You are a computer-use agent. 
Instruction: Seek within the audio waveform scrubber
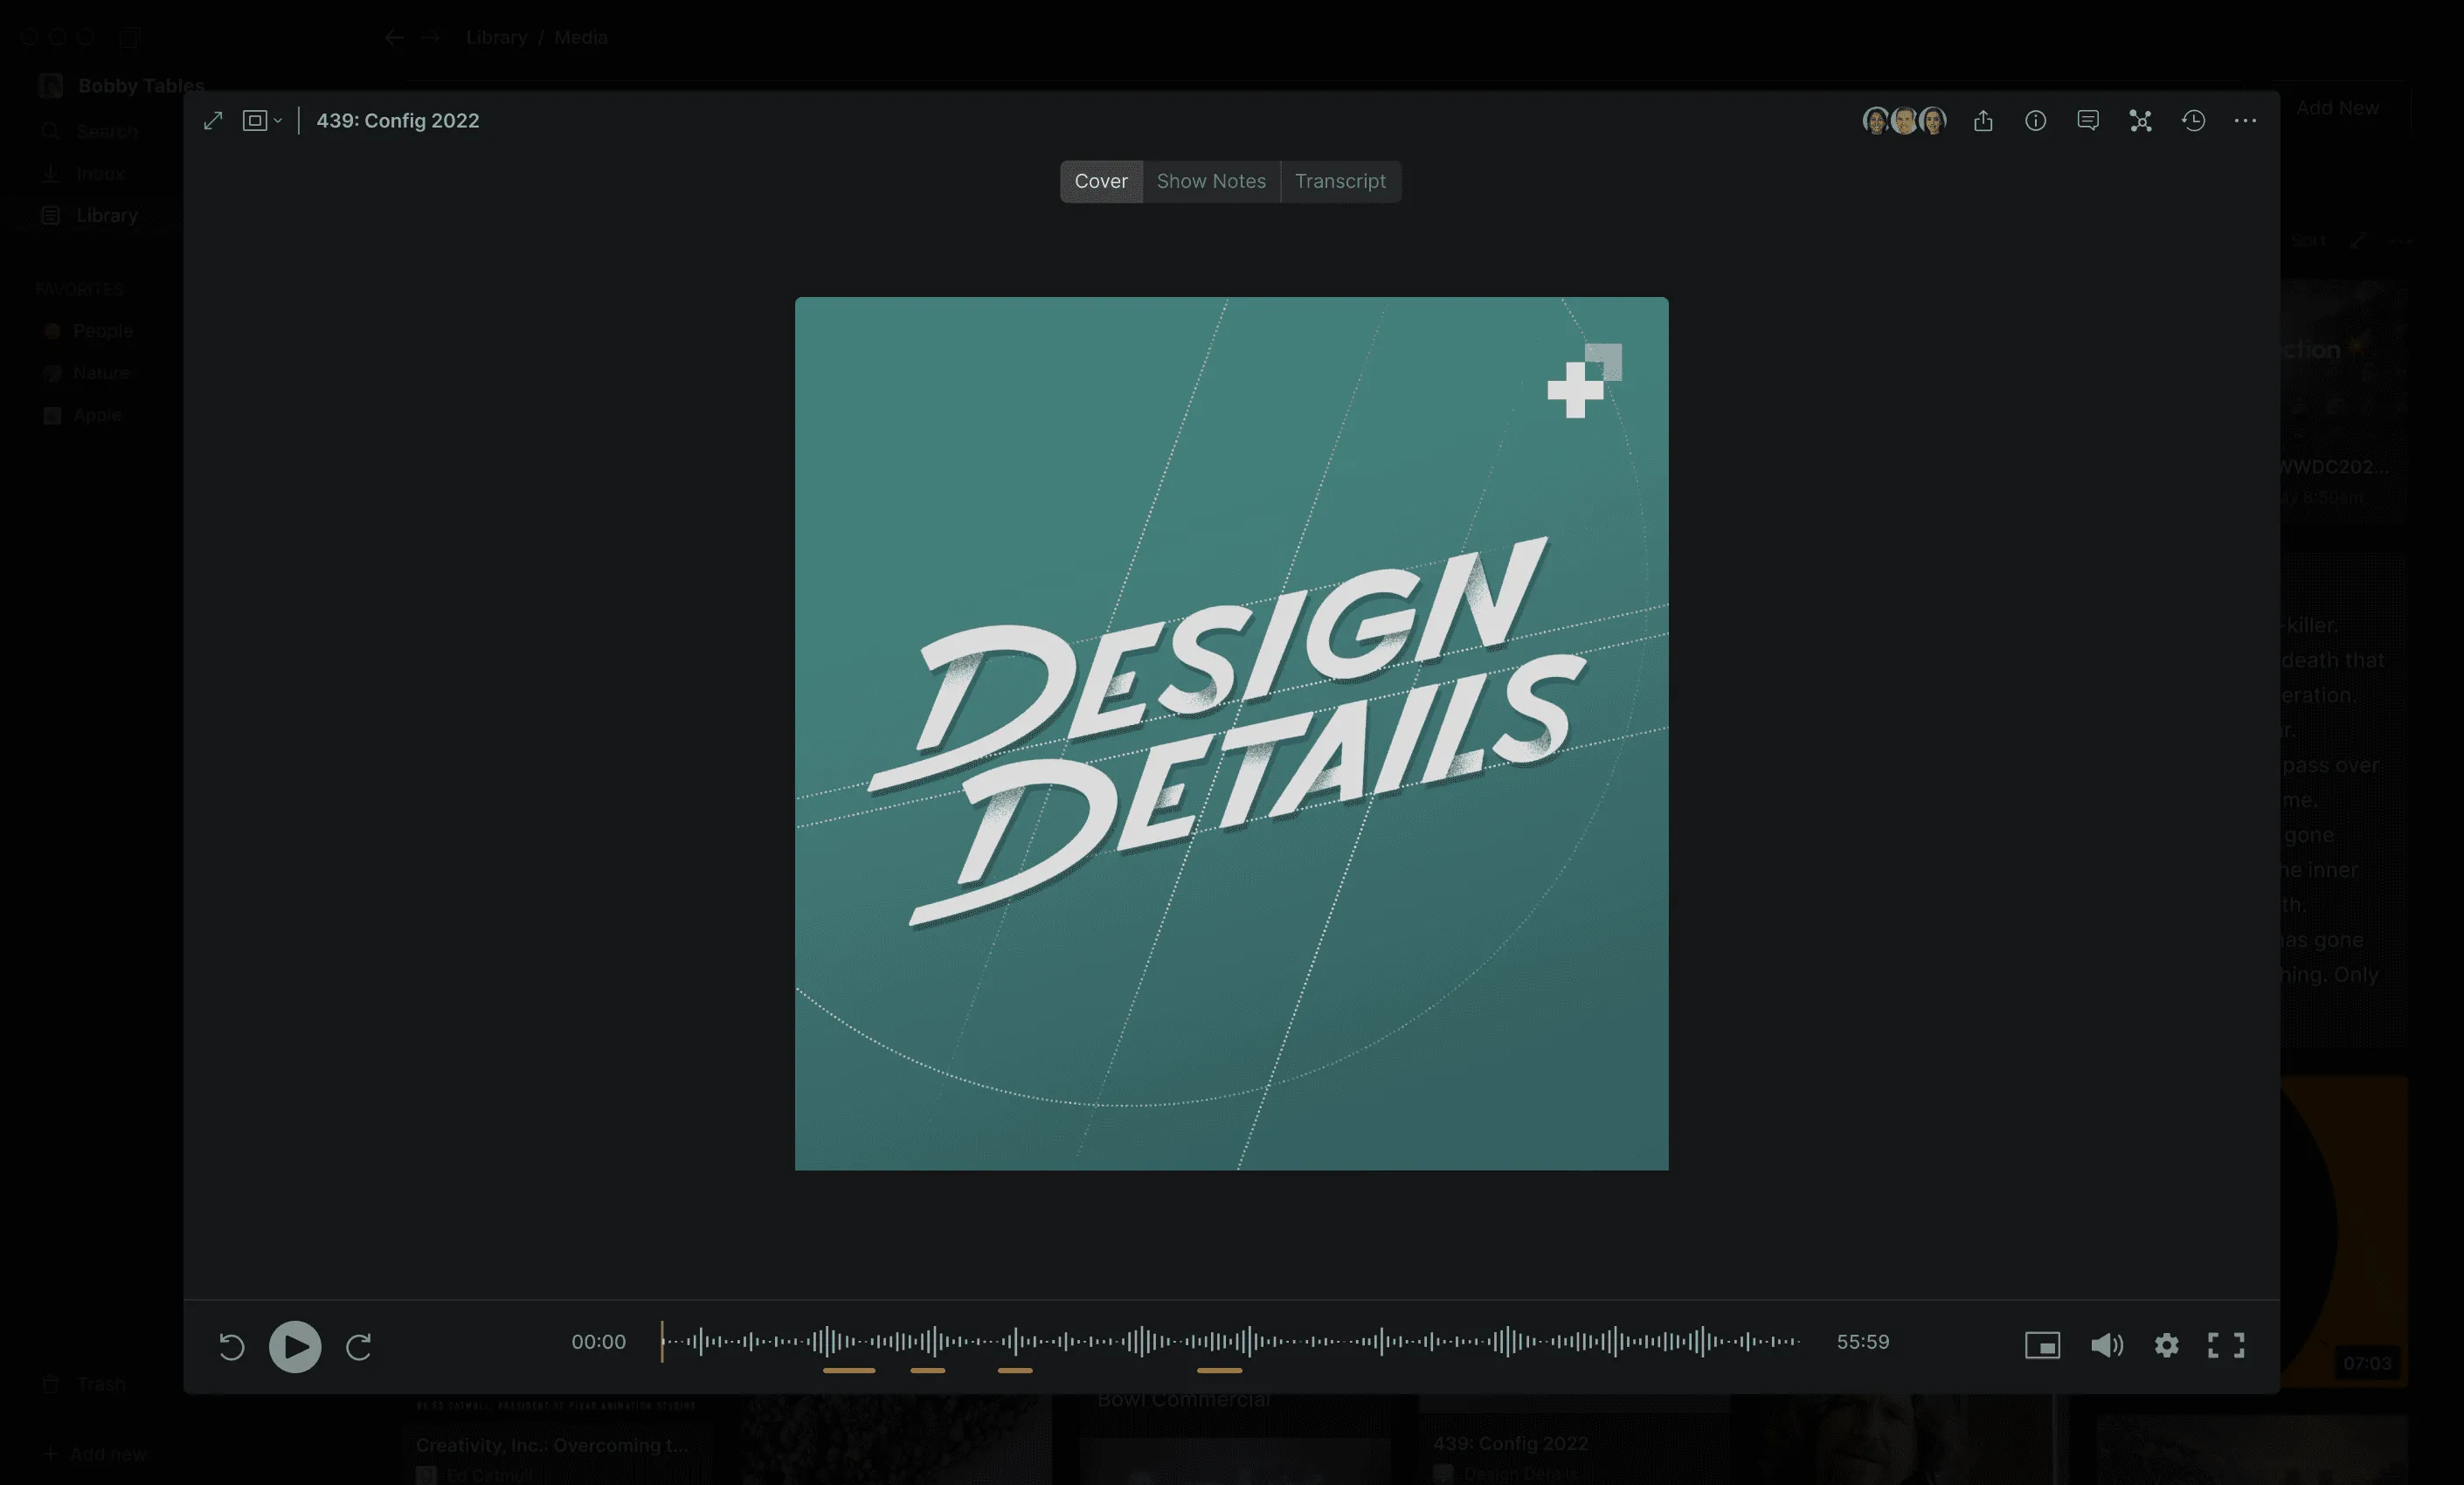click(x=1230, y=1341)
